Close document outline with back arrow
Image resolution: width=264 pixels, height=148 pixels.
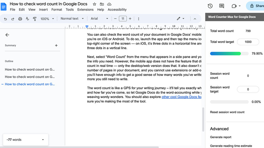[7, 35]
